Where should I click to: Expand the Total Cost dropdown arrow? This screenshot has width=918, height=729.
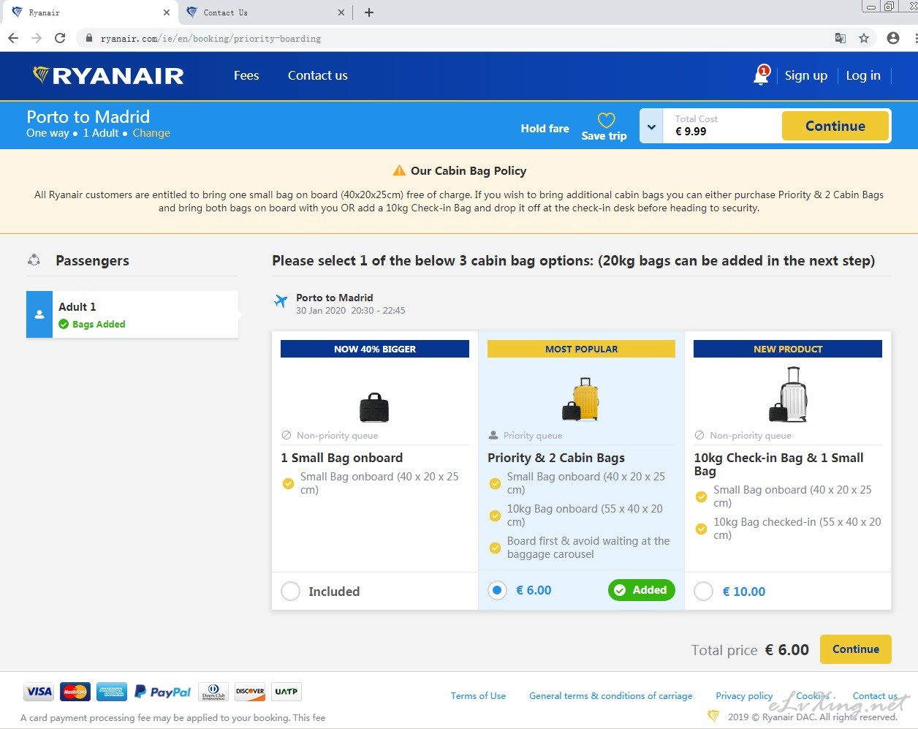(651, 126)
